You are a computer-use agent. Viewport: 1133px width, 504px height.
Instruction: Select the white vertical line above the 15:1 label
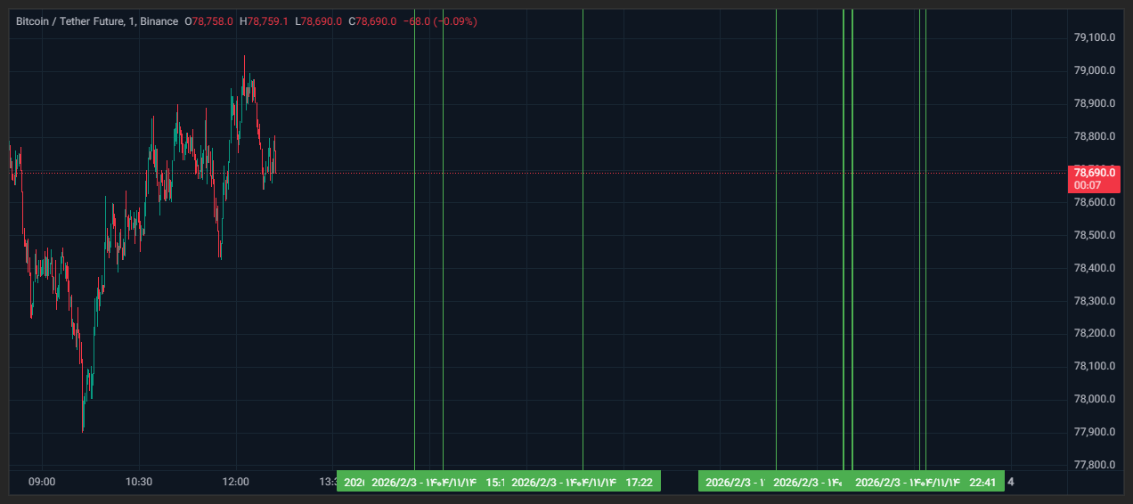click(443, 239)
